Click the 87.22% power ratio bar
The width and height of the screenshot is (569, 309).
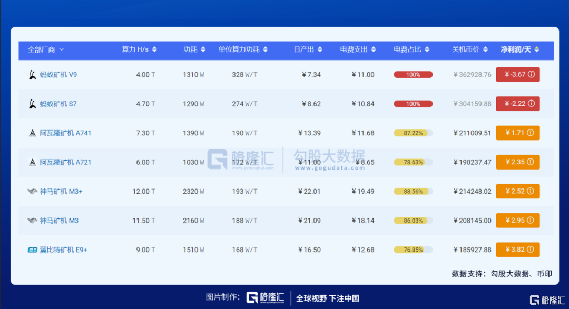[413, 133]
